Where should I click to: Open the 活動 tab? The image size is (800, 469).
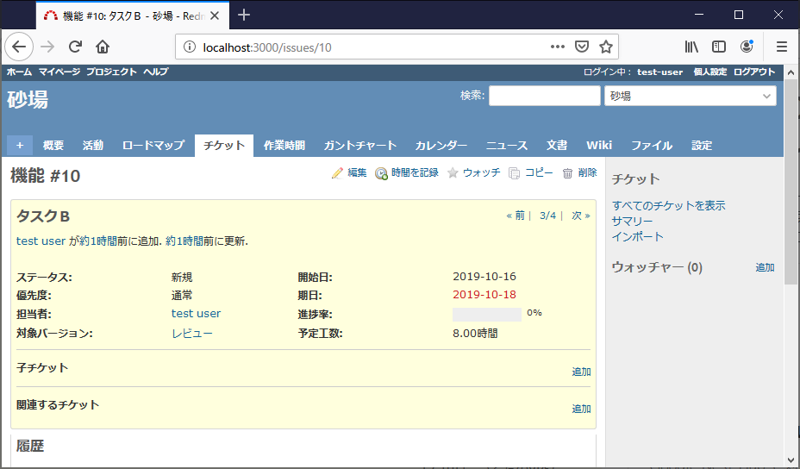93,146
